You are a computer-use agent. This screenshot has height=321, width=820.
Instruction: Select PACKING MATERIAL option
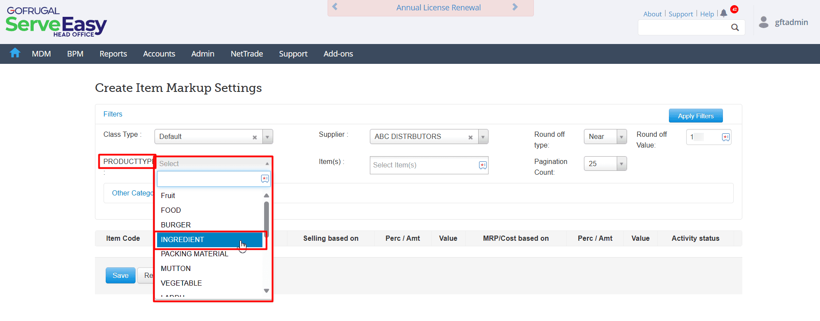[210, 254]
